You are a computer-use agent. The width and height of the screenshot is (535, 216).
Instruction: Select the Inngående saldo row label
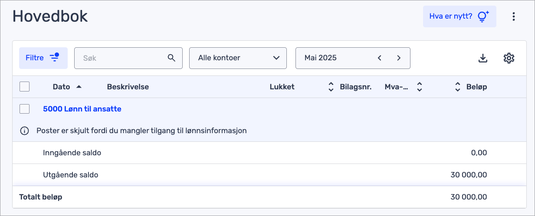click(72, 153)
